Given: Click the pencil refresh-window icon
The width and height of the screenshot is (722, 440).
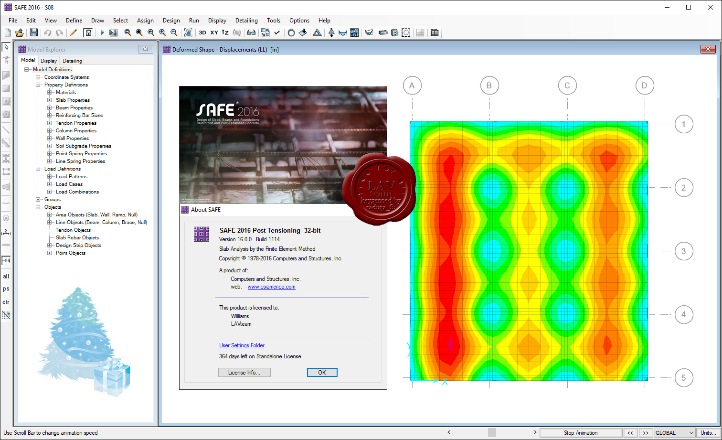Looking at the screenshot, I should pyautogui.click(x=73, y=32).
